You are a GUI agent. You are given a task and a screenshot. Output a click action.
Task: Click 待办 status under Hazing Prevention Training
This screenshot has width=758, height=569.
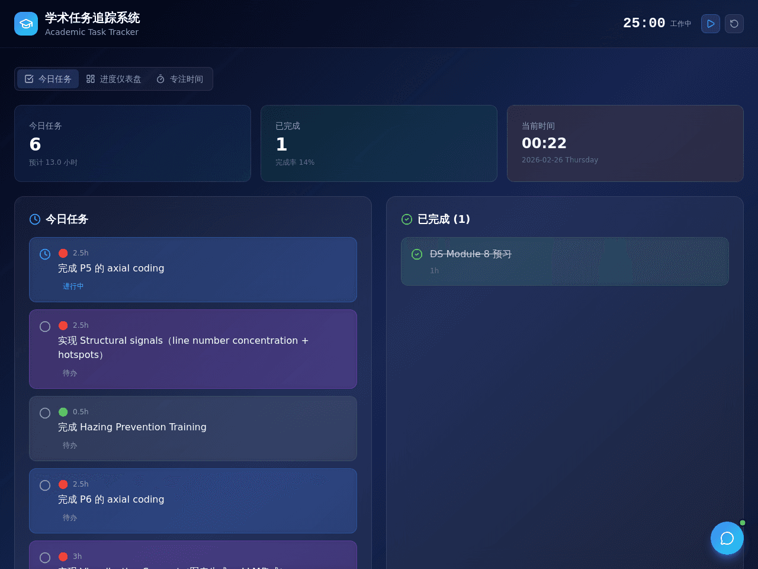(x=70, y=445)
